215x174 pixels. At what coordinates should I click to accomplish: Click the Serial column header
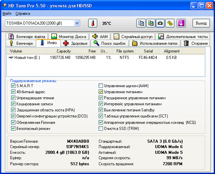(148, 51)
